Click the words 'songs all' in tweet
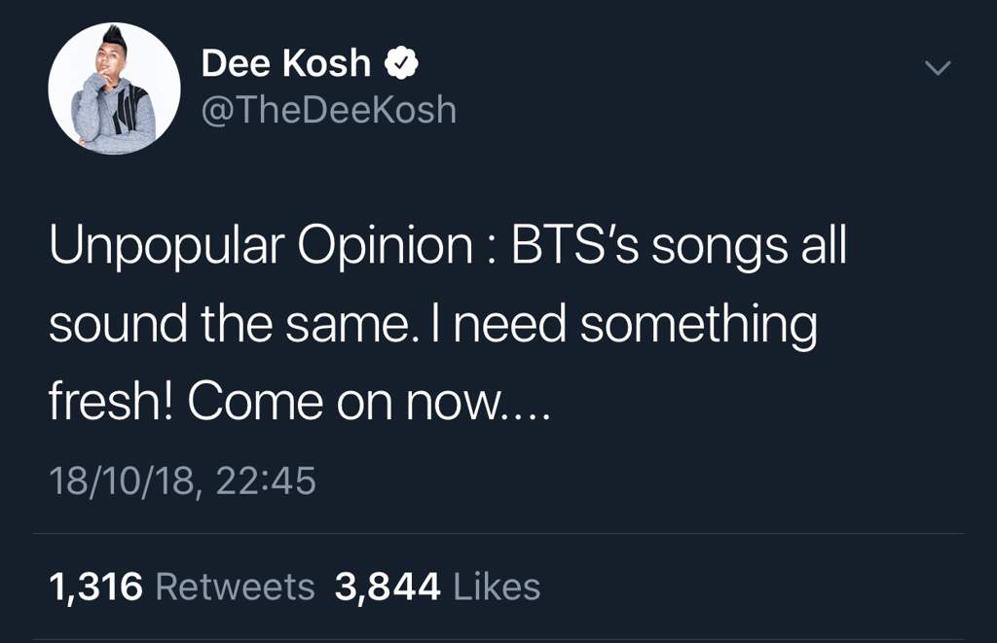Viewport: 997px width, 643px height. (x=749, y=248)
